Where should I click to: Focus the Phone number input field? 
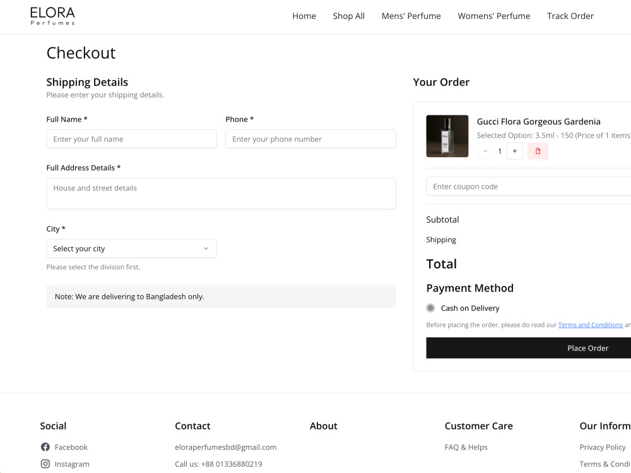pos(310,139)
